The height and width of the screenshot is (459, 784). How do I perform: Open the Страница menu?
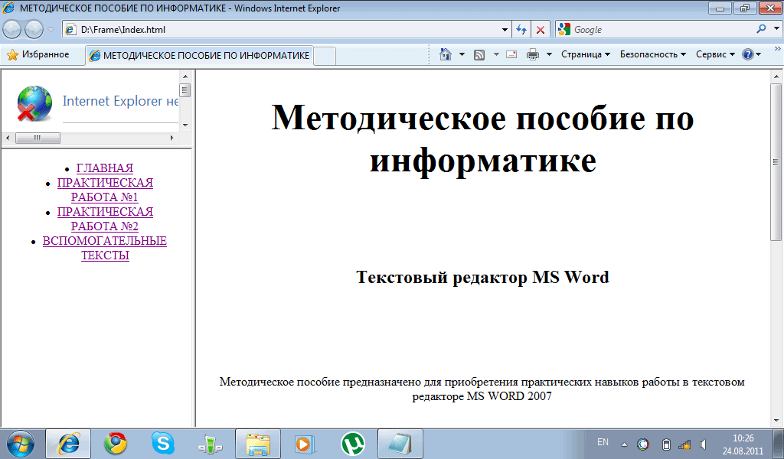point(583,54)
